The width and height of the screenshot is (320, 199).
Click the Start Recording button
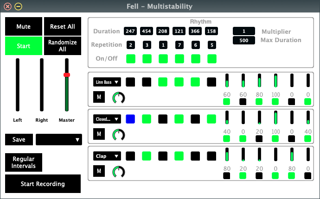click(43, 184)
